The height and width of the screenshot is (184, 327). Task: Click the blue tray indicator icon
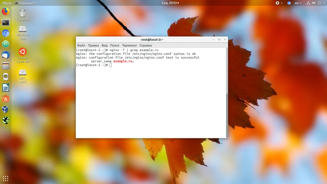click(289, 3)
